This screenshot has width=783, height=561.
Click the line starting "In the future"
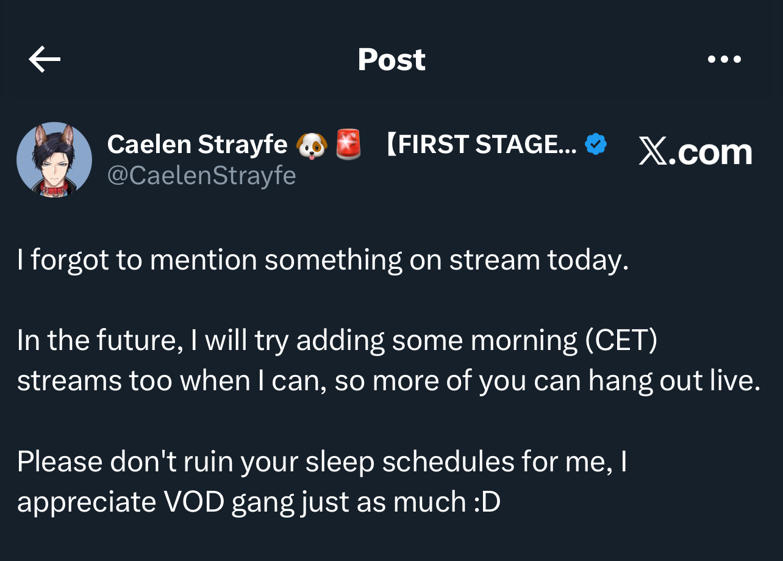(x=337, y=340)
